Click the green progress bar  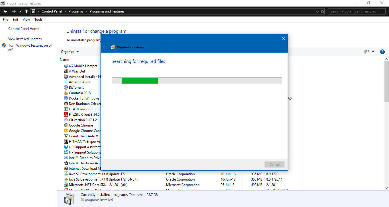(140, 81)
